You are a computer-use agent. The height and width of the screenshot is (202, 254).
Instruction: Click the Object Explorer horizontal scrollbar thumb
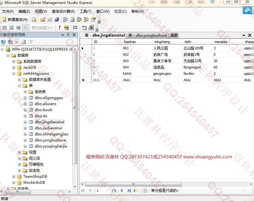(x=17, y=192)
